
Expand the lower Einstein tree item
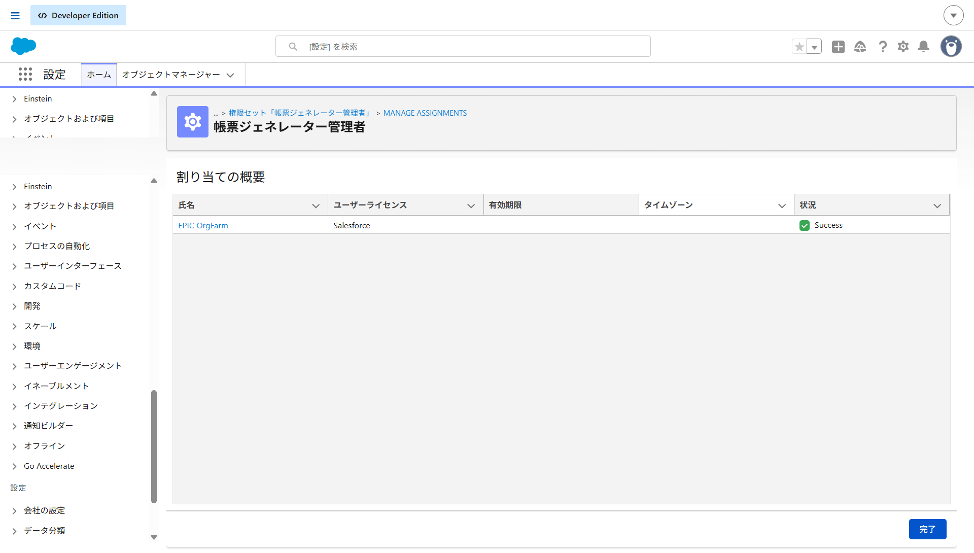pos(14,187)
